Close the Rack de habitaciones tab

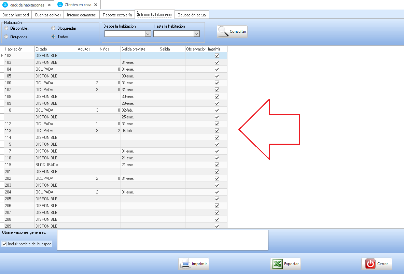[49, 5]
